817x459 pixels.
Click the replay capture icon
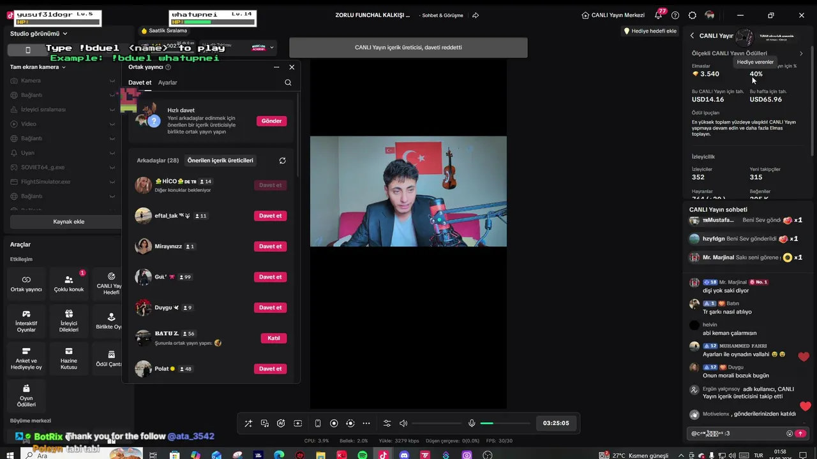click(350, 423)
